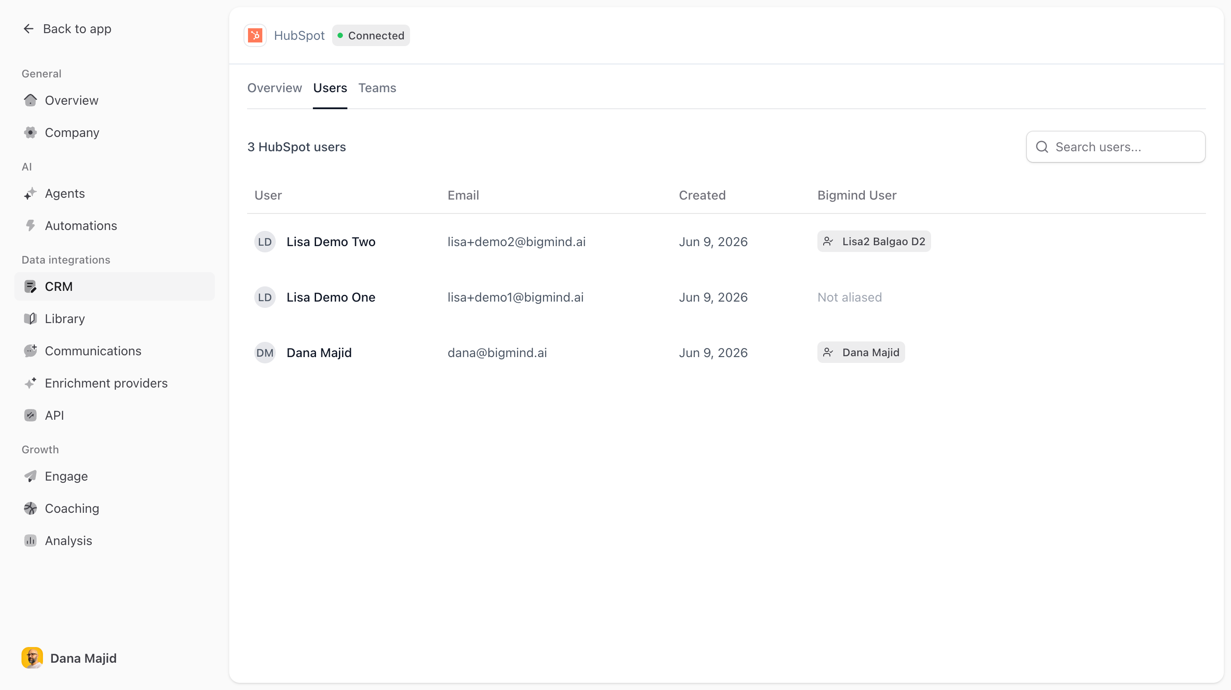
Task: Click the Automations lightning icon
Action: click(x=30, y=226)
